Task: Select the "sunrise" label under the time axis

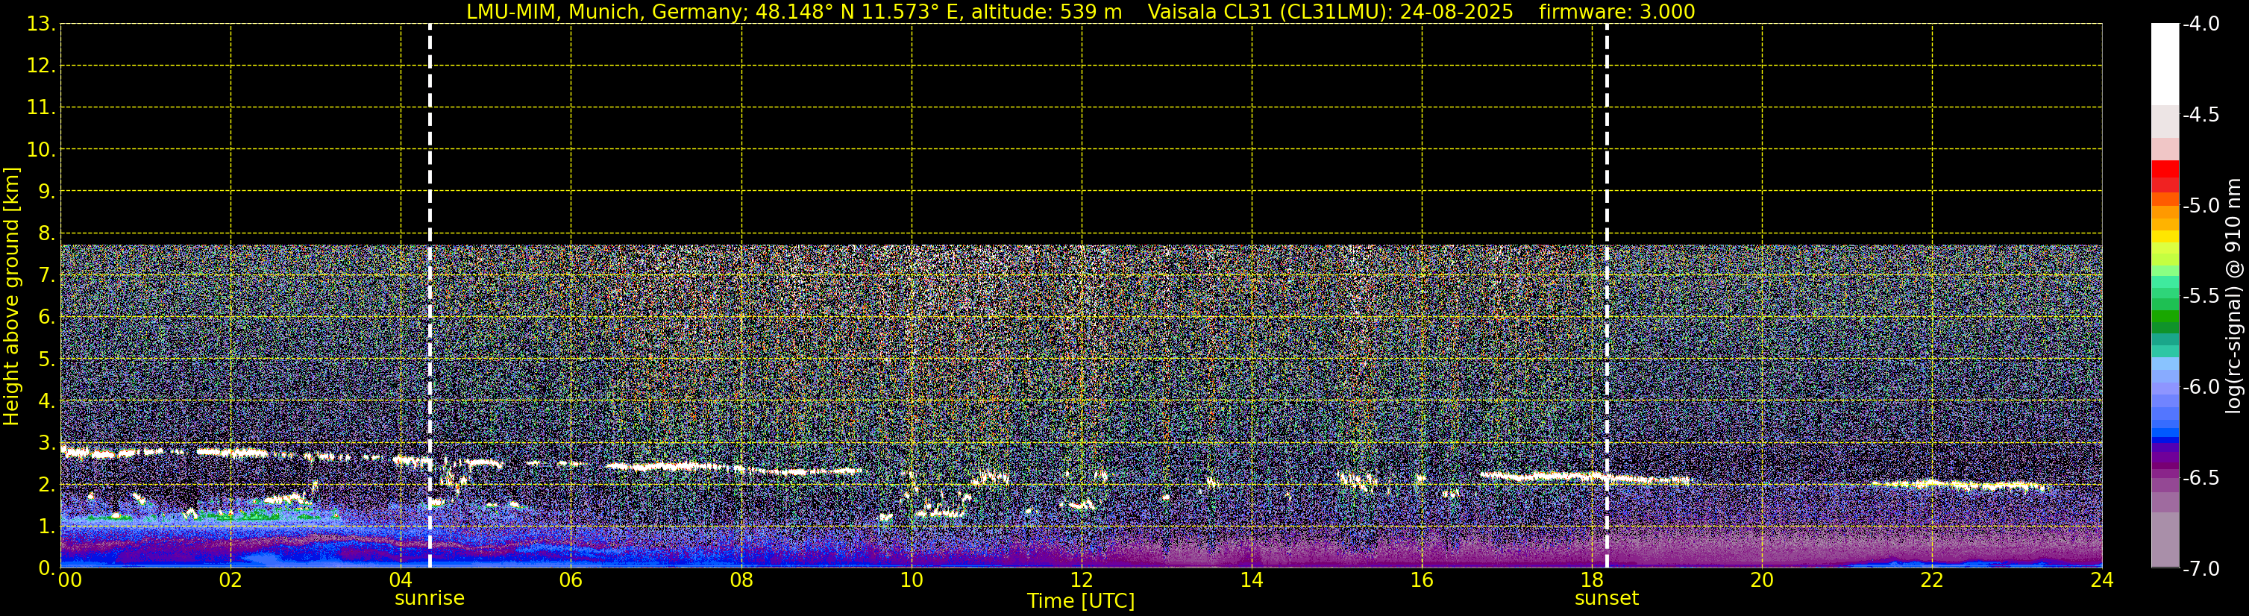Action: 430,599
